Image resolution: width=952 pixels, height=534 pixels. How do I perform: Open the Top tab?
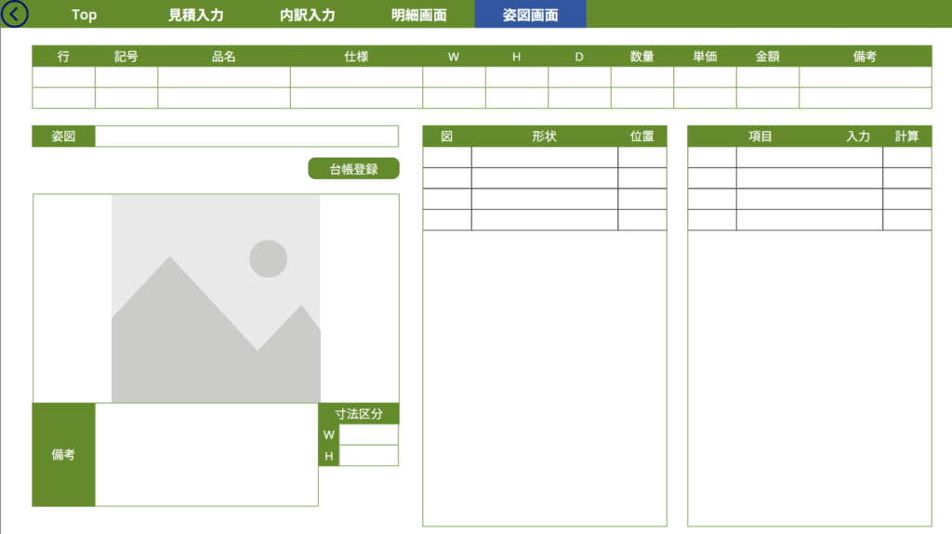[x=84, y=15]
